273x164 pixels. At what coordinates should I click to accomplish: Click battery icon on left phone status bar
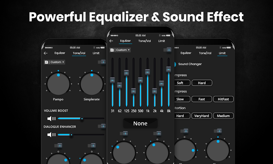click(x=103, y=48)
